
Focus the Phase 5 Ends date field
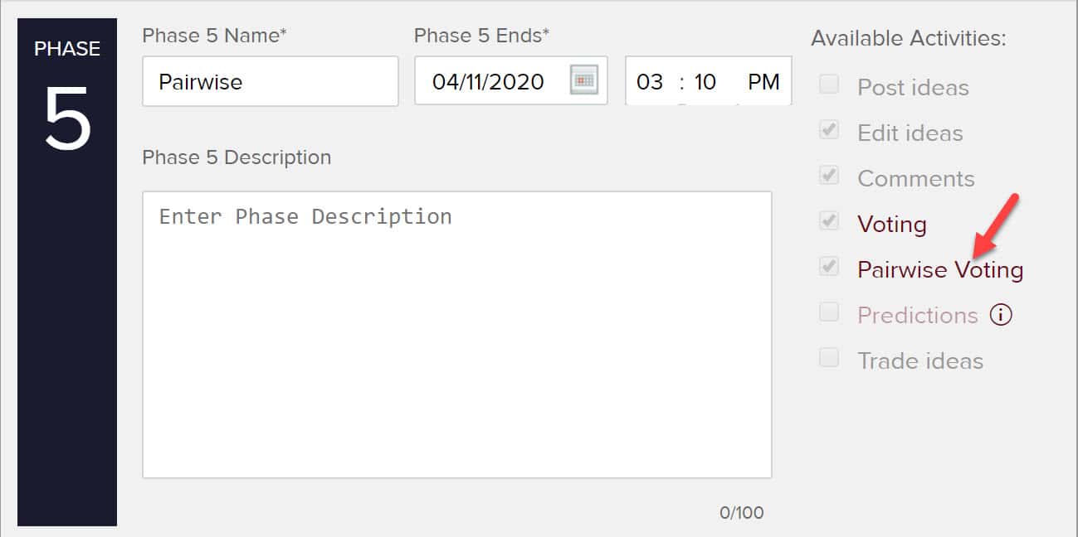point(490,81)
